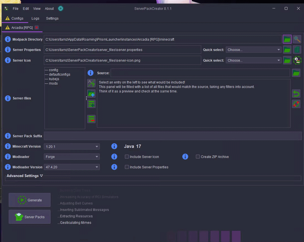Click the Modloader Version info icon

pos(8,167)
